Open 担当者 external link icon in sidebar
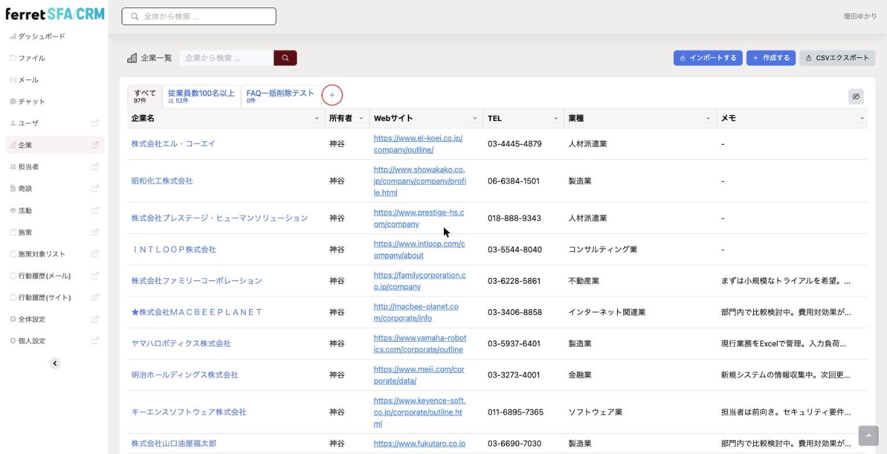The height and width of the screenshot is (454, 887). 95,167
